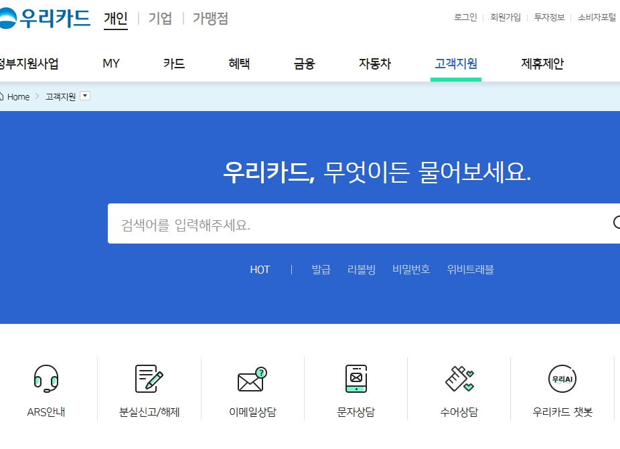Open the 혜택 menu

click(239, 64)
